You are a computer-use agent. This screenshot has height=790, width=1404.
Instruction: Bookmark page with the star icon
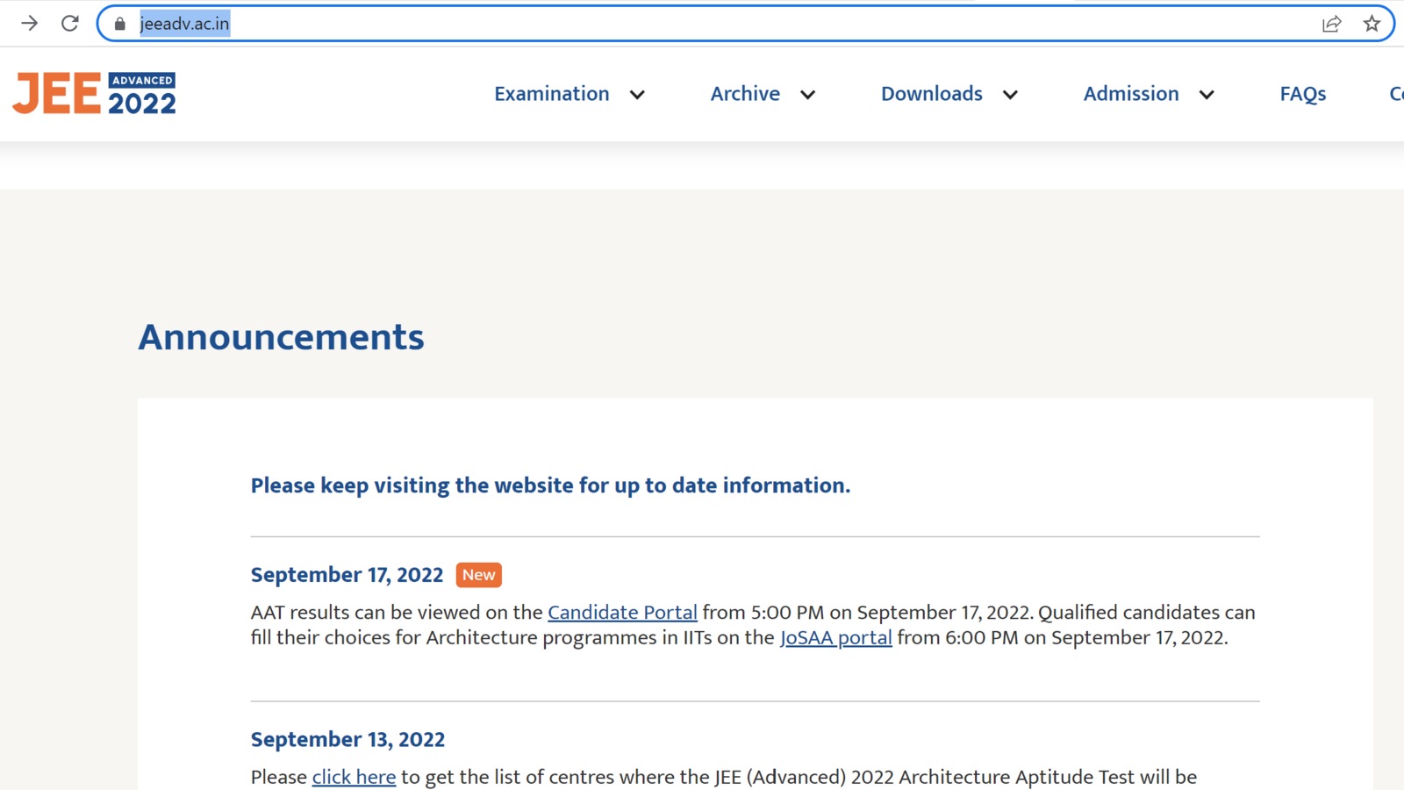[1372, 24]
